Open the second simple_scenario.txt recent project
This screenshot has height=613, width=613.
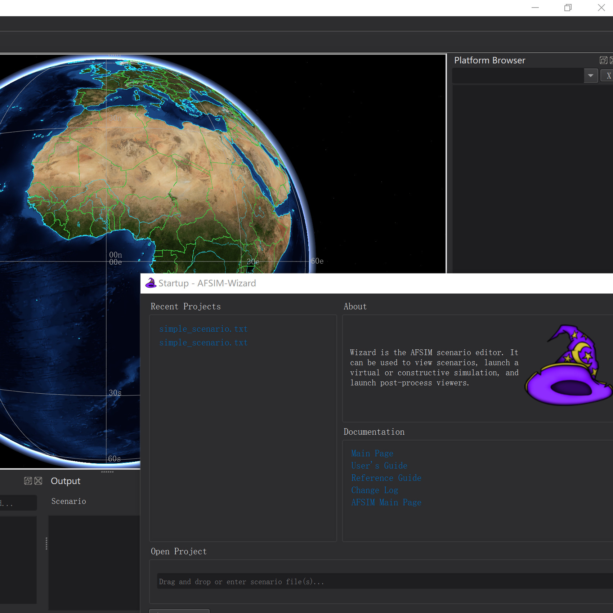pos(203,343)
